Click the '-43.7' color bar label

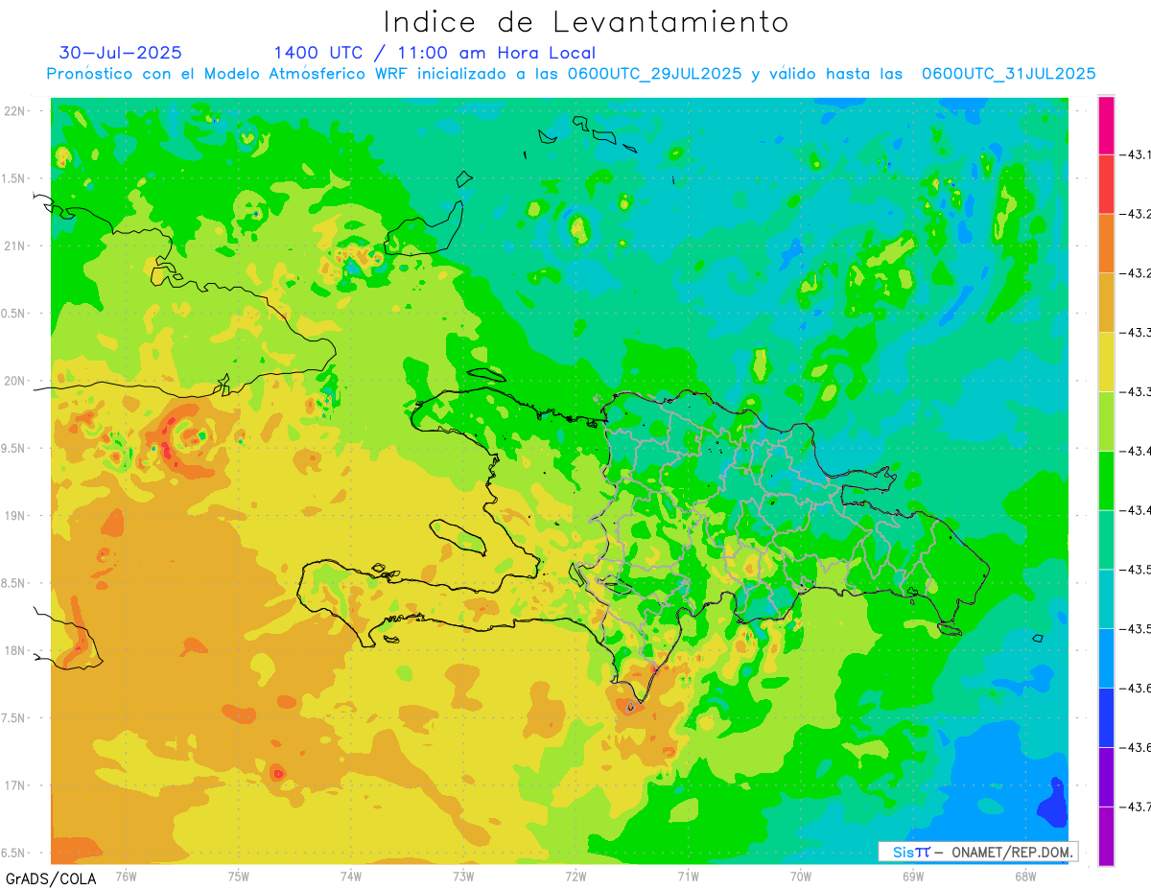[x=1137, y=807]
